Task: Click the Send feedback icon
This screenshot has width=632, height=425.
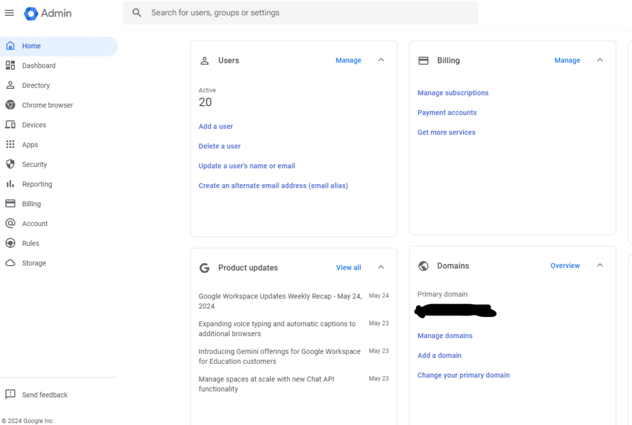Action: (x=10, y=394)
